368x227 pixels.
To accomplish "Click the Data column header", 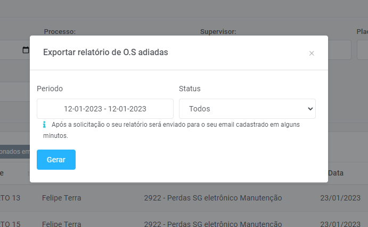I will point(336,173).
